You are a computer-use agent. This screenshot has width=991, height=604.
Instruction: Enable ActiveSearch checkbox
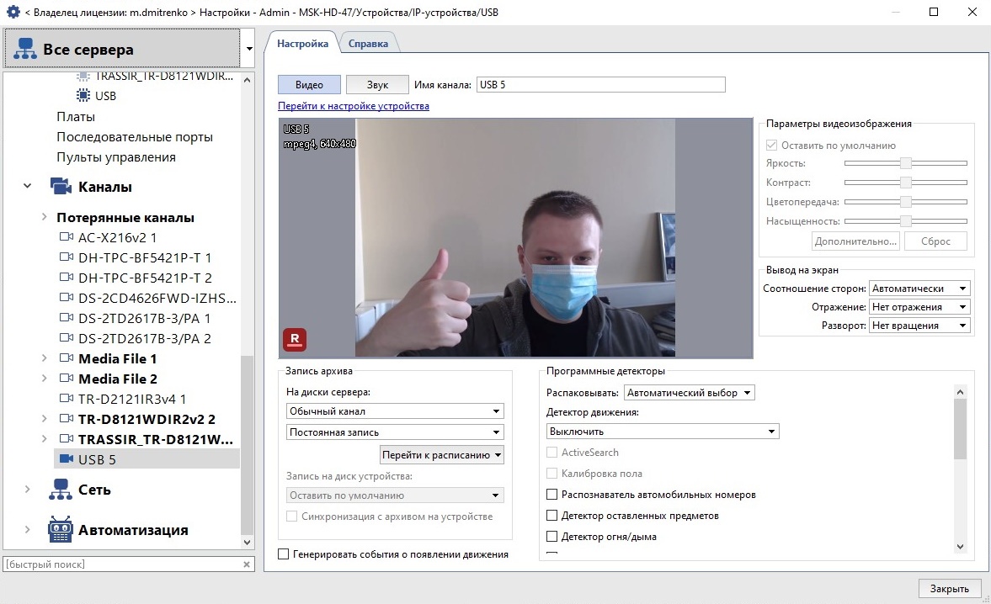(x=551, y=453)
